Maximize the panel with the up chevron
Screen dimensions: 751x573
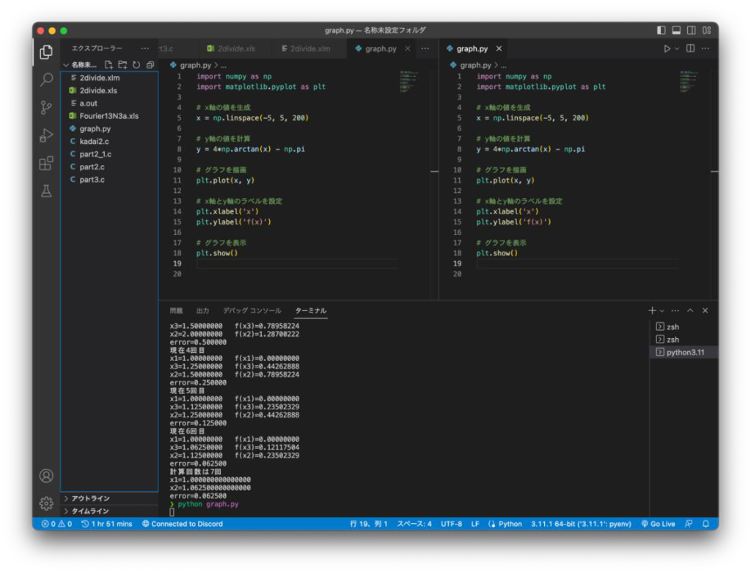tap(690, 310)
